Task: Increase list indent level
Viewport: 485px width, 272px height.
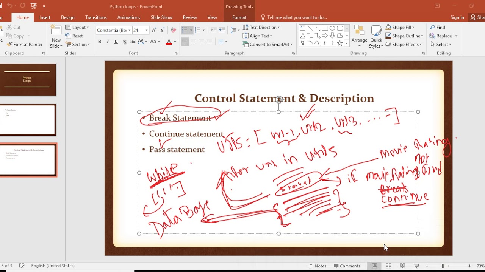Action: click(x=222, y=30)
